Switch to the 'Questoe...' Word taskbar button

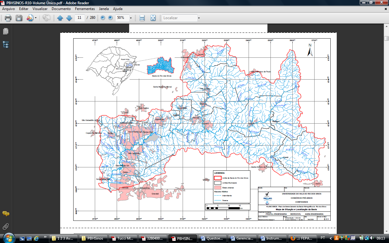point(212,238)
